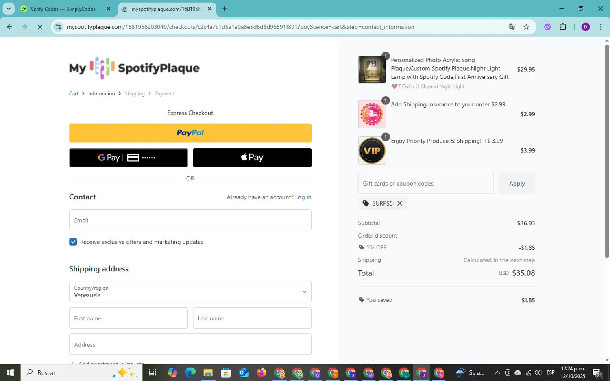This screenshot has width=610, height=381.
Task: Click the $36.93 subtotal value
Action: click(x=526, y=223)
